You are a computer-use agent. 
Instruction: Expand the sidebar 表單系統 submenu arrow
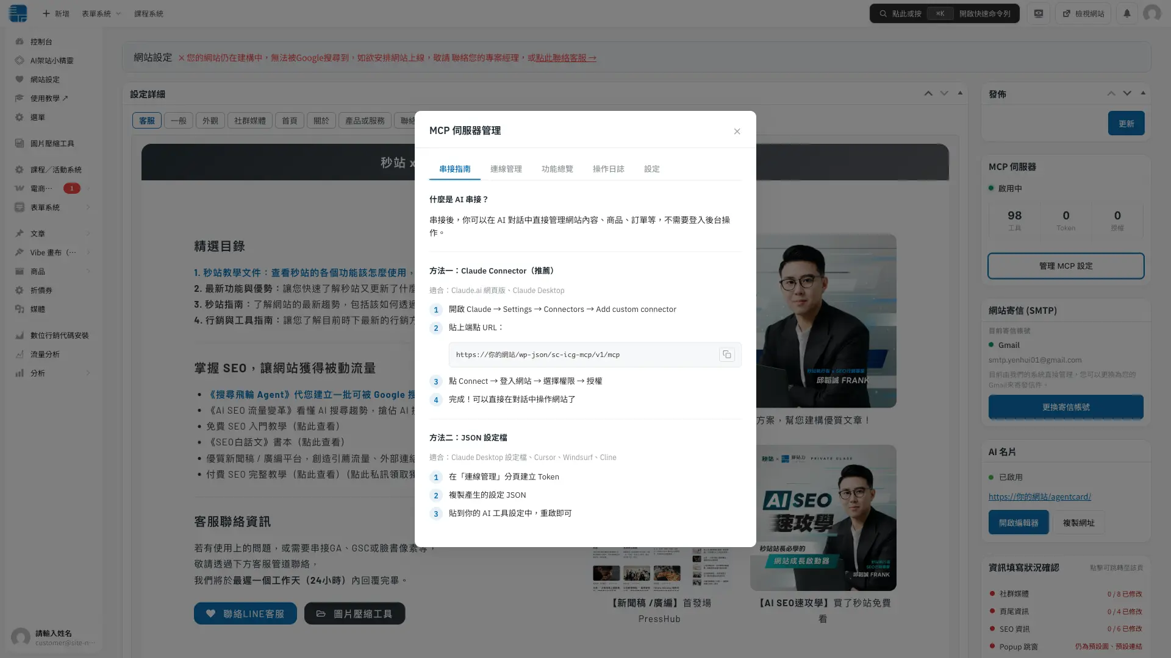(x=88, y=207)
